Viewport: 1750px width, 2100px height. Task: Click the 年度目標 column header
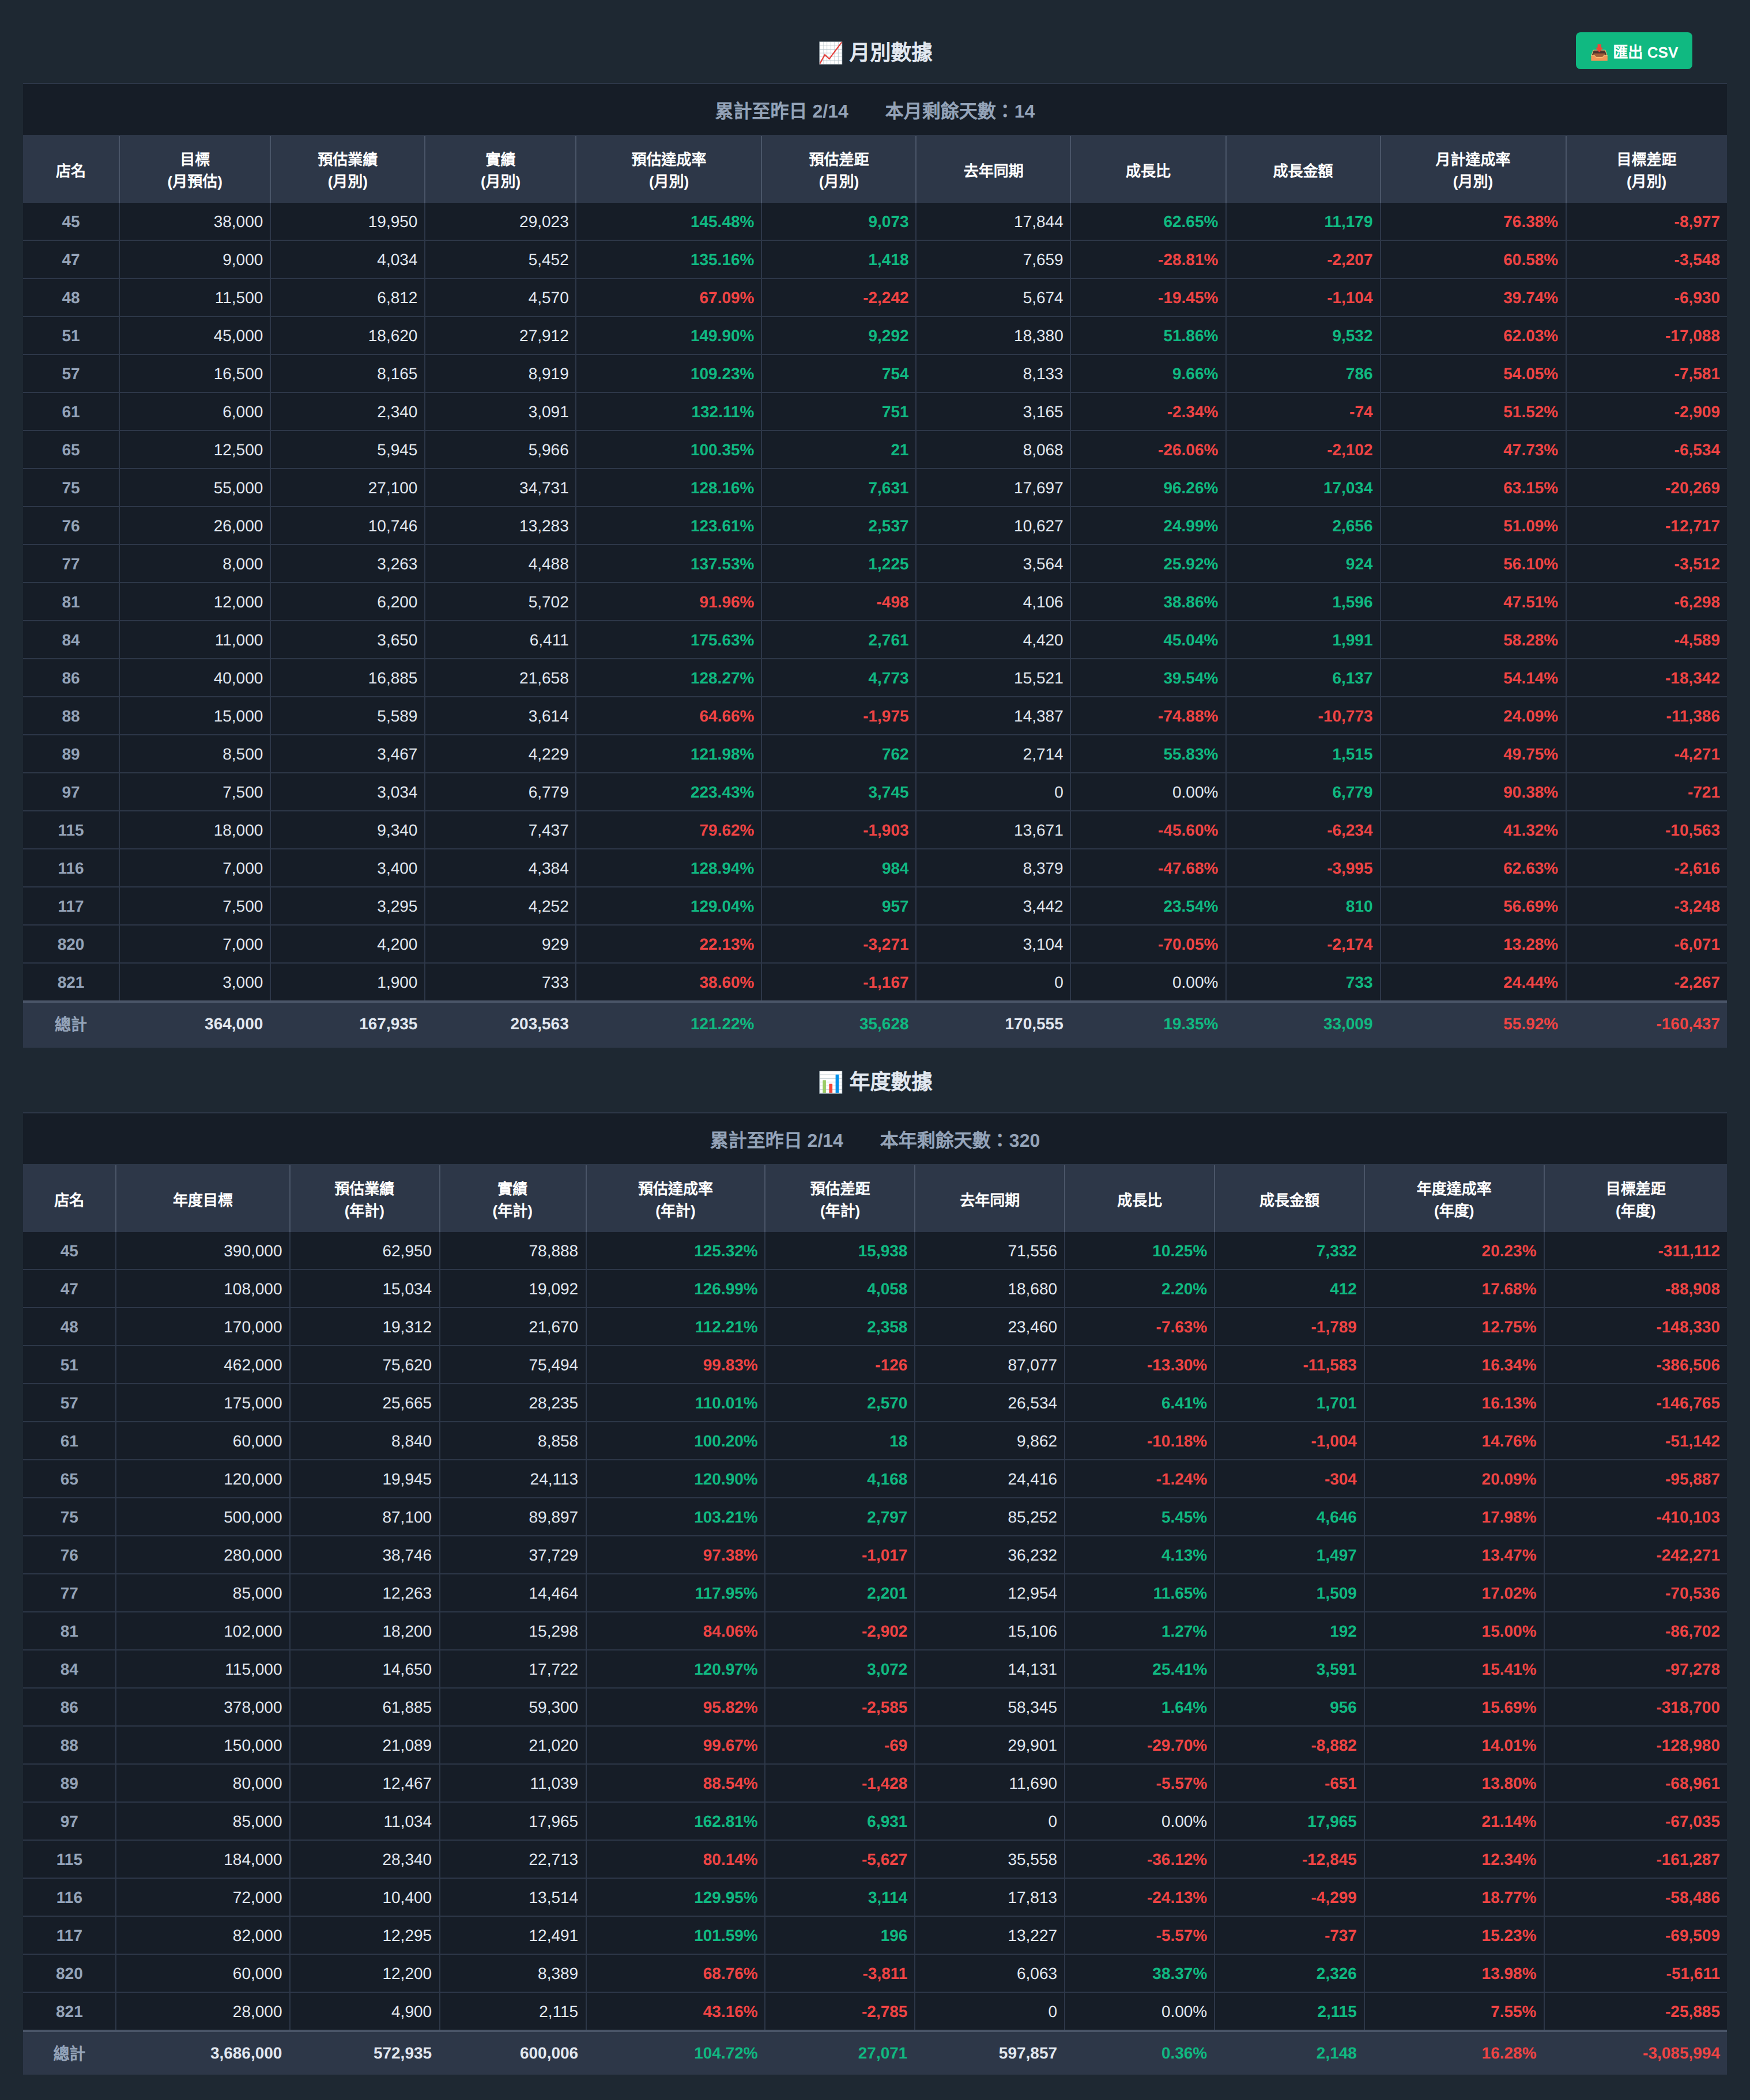pyautogui.click(x=202, y=1200)
